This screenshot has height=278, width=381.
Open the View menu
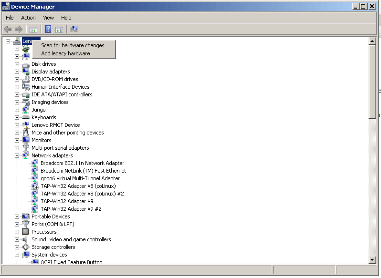(48, 18)
